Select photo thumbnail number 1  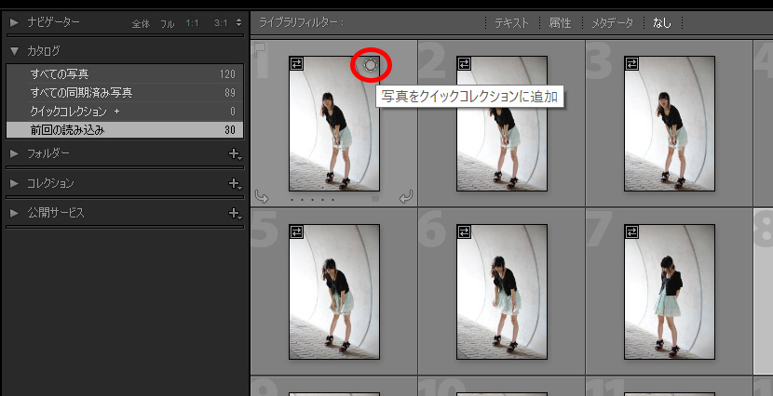pos(334,124)
